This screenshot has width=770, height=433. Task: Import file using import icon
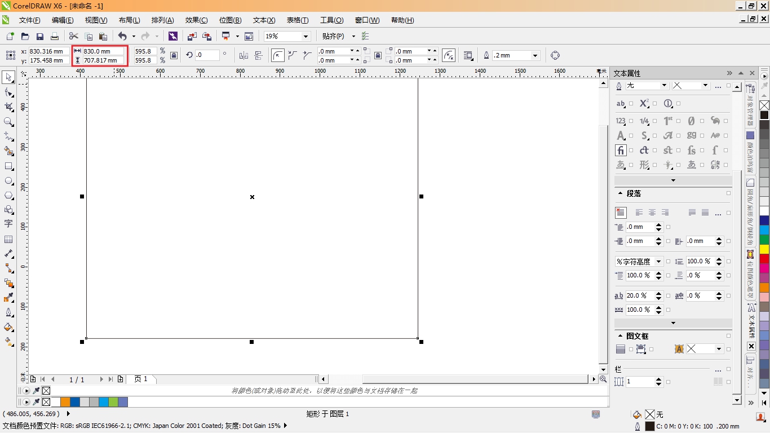point(192,36)
